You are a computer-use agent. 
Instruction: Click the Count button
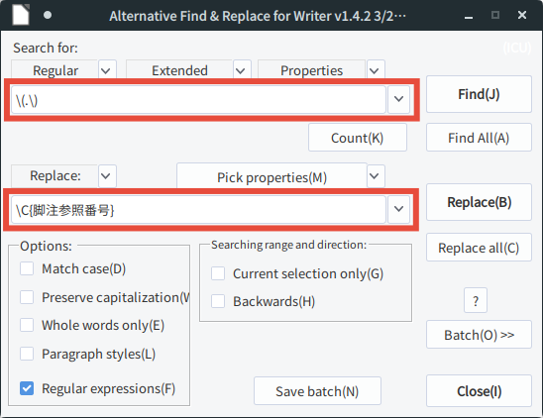click(x=358, y=138)
